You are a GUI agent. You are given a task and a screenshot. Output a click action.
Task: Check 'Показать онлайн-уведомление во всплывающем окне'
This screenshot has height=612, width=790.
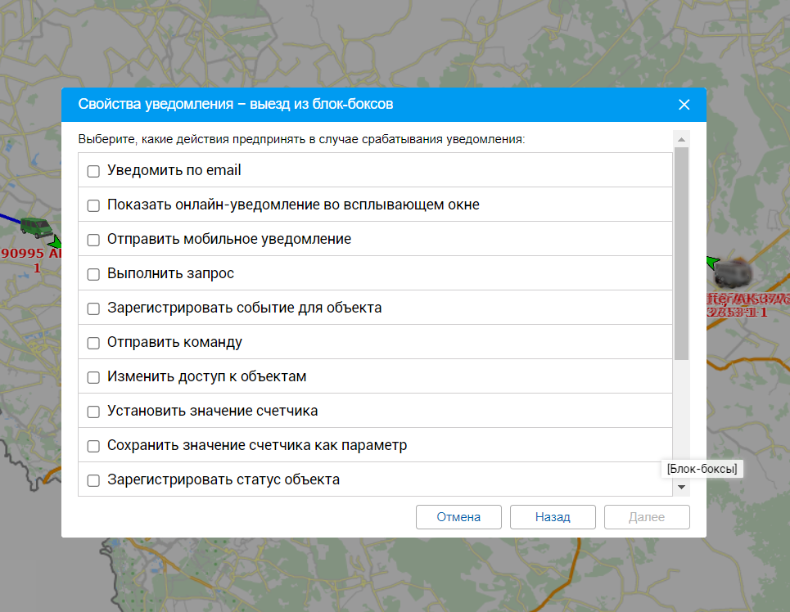93,205
